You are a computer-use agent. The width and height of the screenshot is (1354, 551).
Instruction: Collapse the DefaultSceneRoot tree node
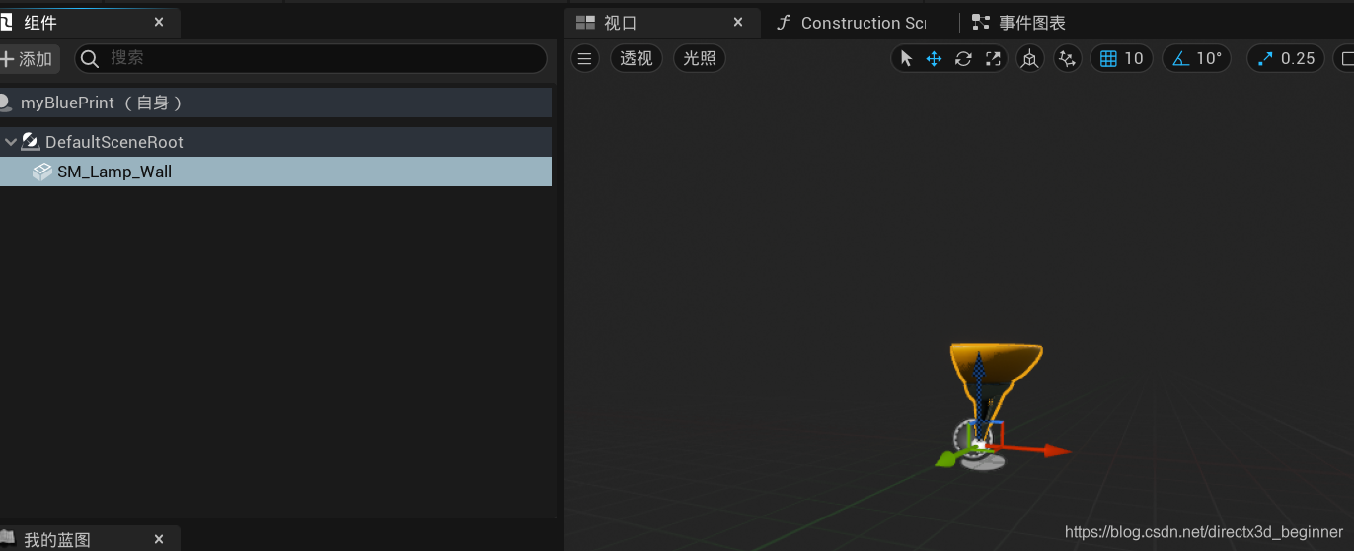[11, 142]
